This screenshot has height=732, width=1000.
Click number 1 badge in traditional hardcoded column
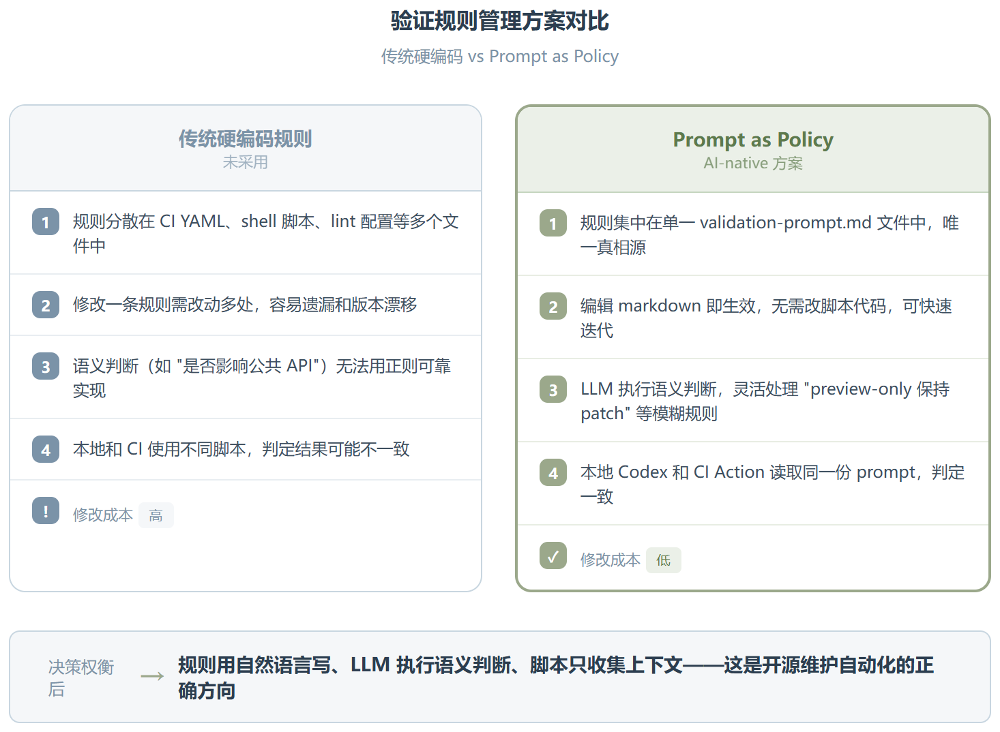[46, 222]
